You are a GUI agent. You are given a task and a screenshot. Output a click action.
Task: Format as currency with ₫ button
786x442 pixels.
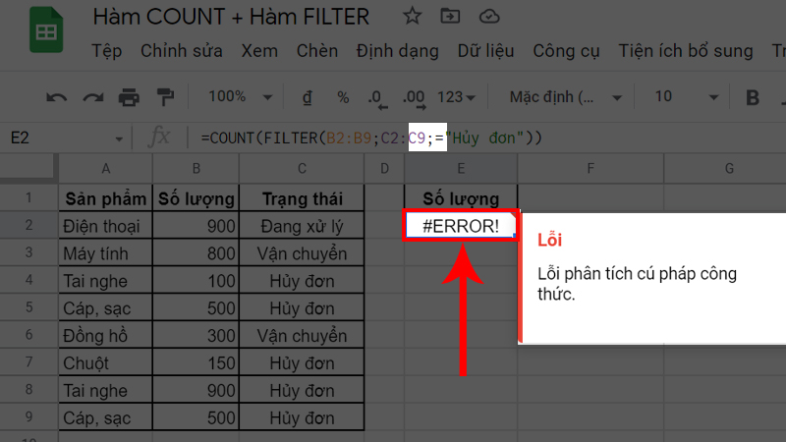[x=308, y=97]
